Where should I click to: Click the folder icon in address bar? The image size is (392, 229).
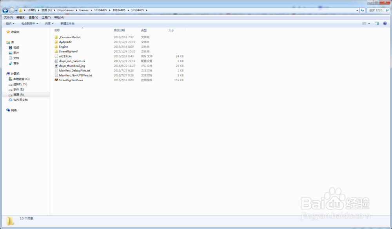point(20,10)
